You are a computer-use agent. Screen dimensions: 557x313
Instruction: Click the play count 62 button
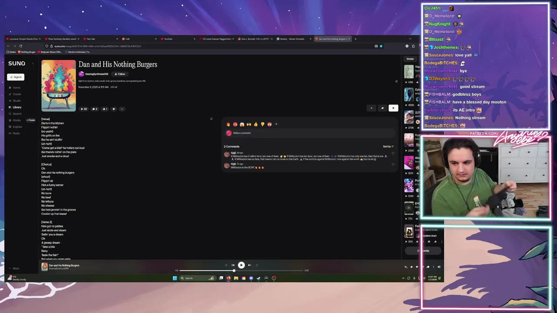click(84, 109)
